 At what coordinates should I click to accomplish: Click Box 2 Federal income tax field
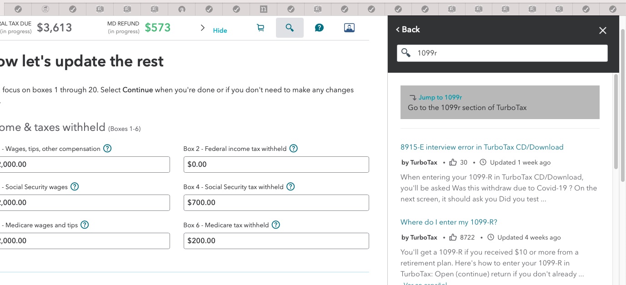pos(276,165)
